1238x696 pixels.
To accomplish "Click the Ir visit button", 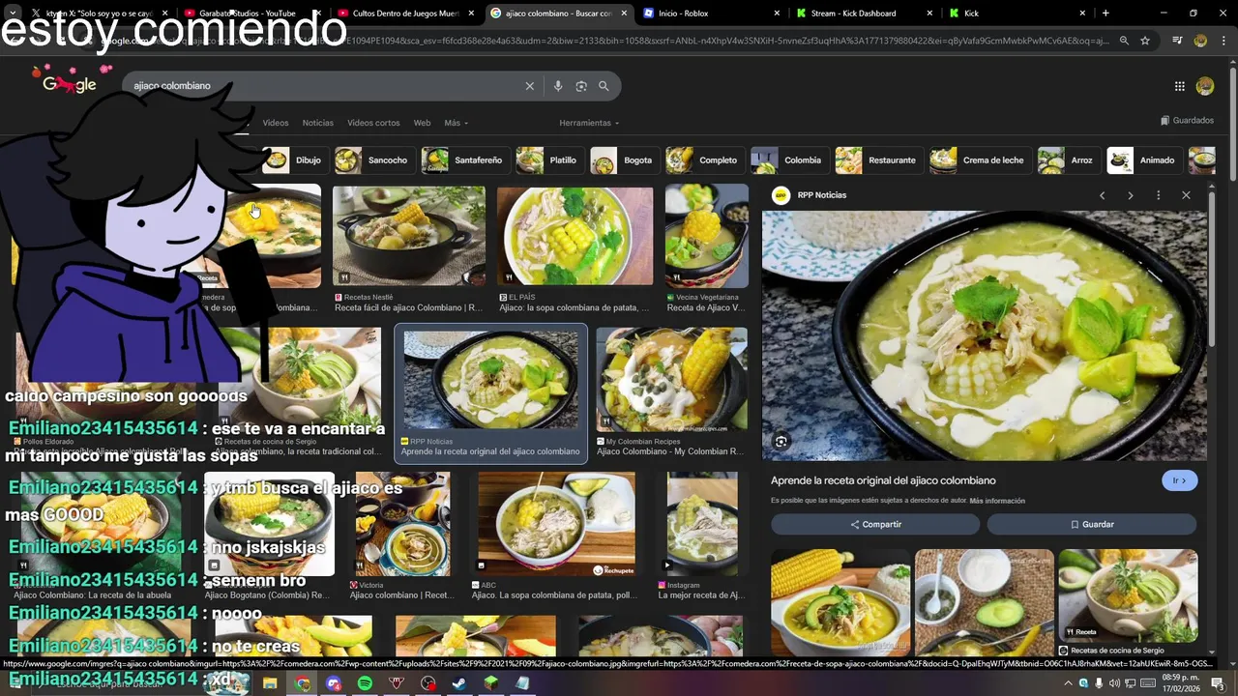I will click(x=1179, y=480).
